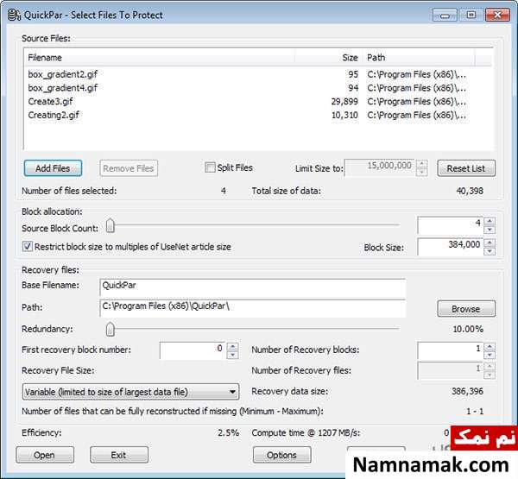Click the Source Block Count slider handle
This screenshot has height=479, width=518.
[110, 226]
